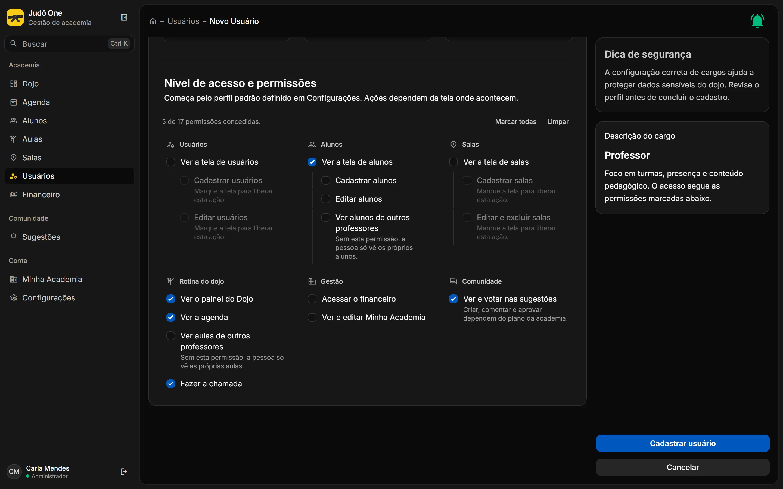Open the green notification bell
783x489 pixels.
tap(757, 21)
